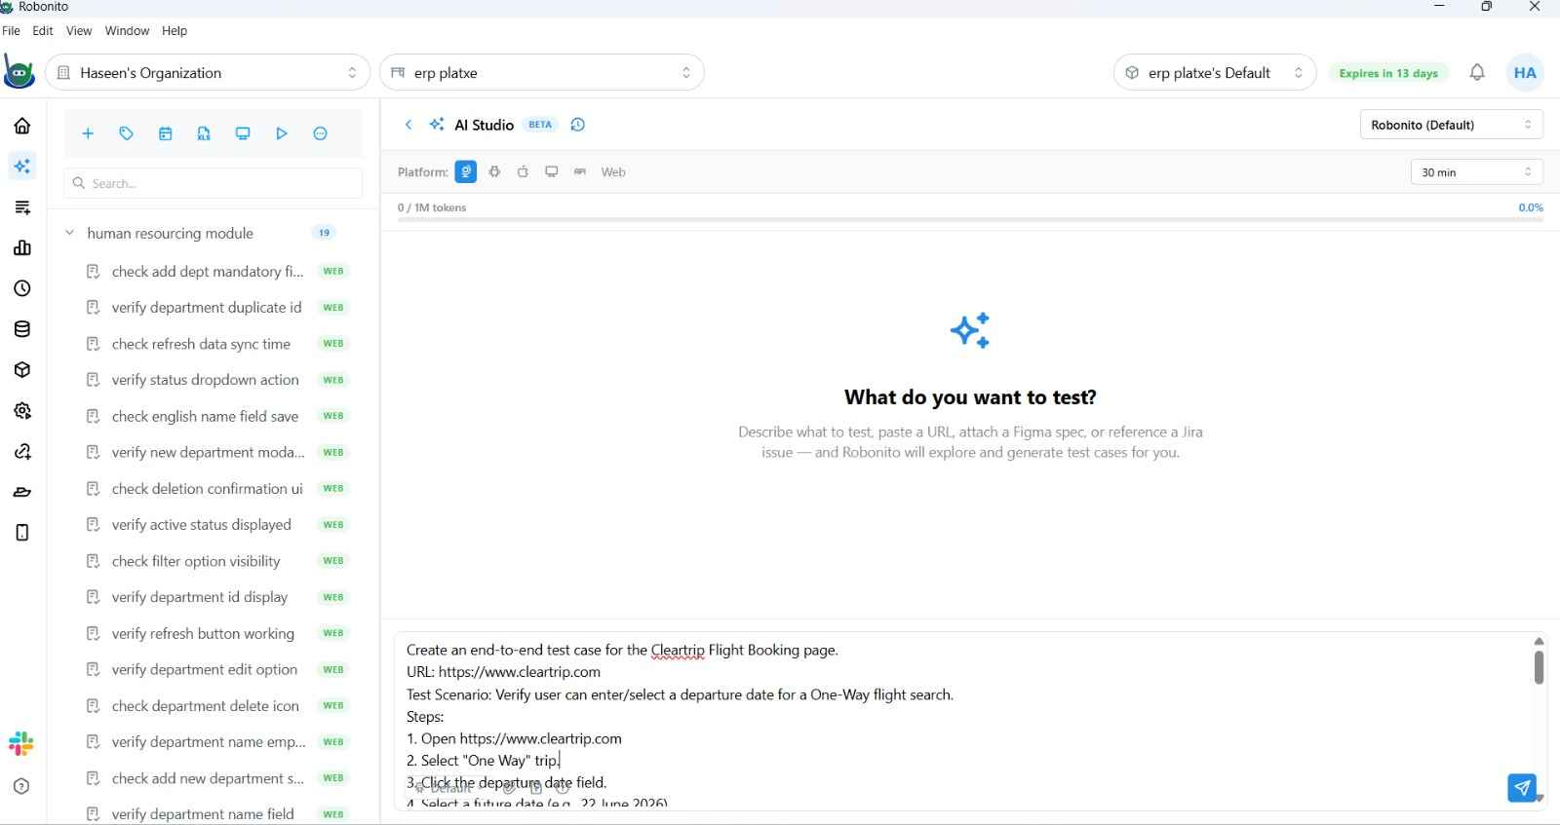
Task: Open test 'verify department duplicate id'
Action: [207, 308]
